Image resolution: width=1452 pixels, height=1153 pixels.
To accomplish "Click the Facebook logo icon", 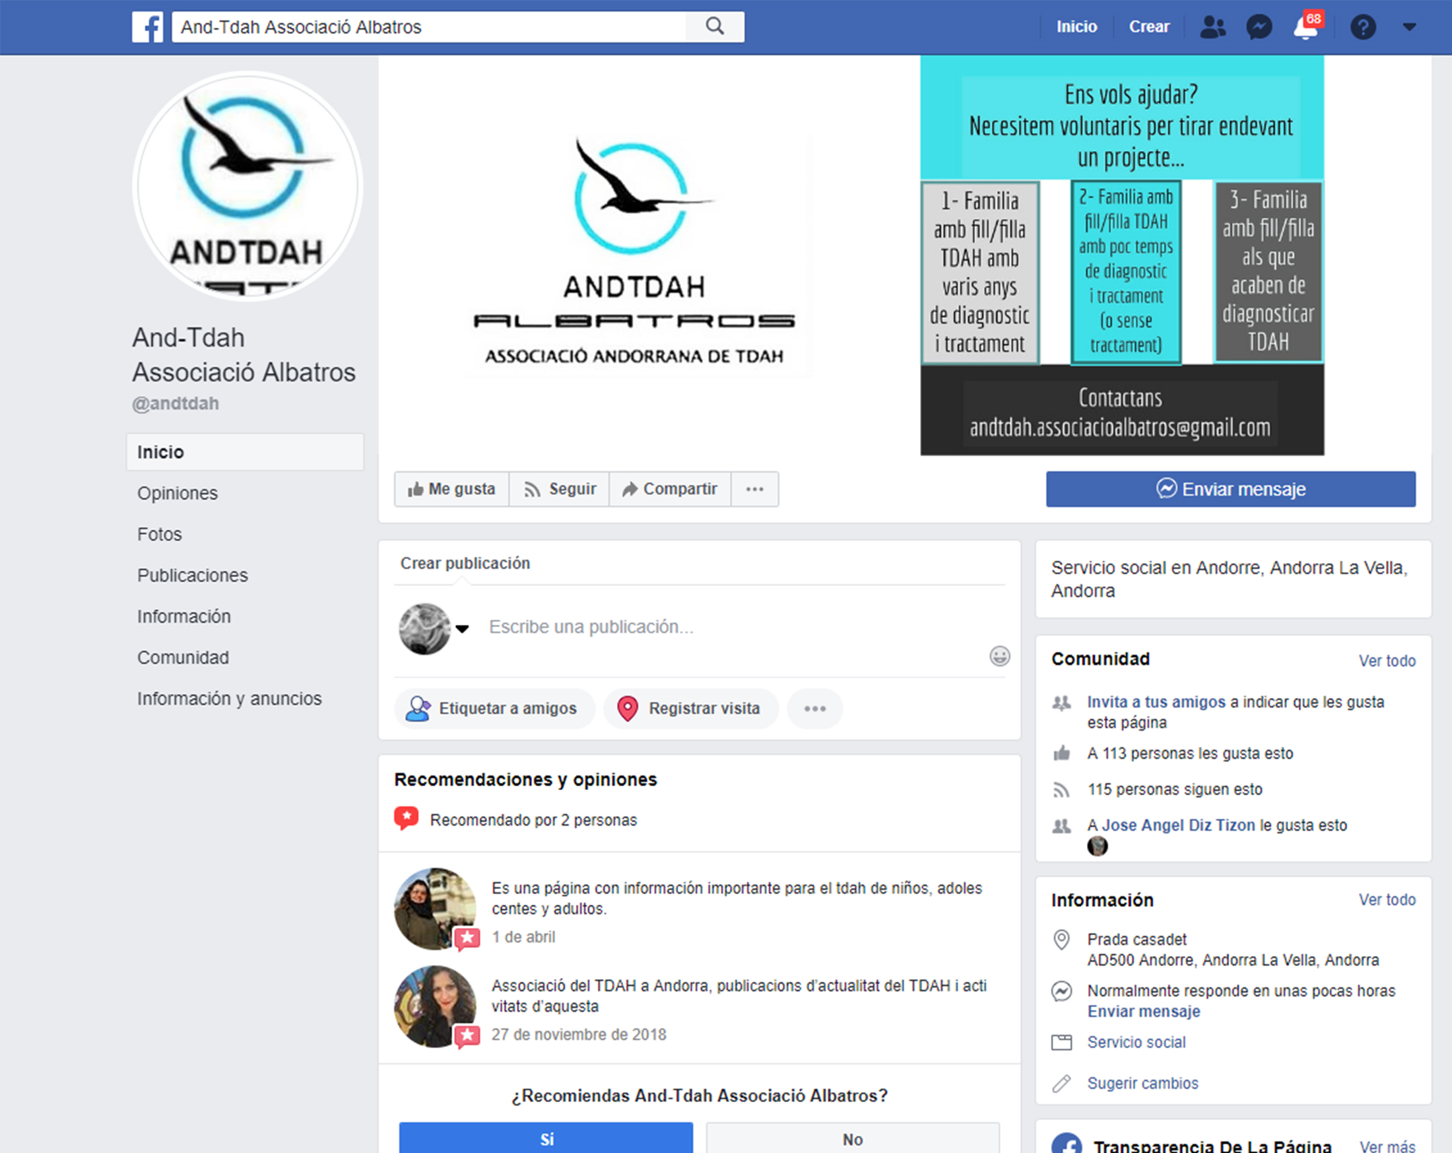I will click(x=147, y=27).
